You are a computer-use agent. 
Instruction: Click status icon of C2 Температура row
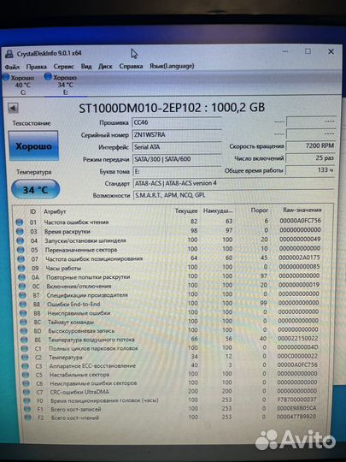pos(25,358)
